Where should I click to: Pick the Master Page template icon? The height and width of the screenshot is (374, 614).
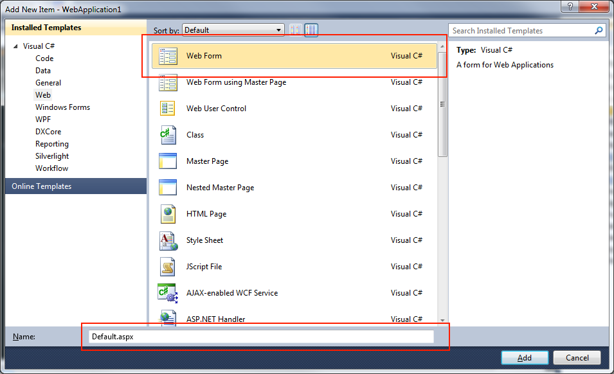click(168, 161)
